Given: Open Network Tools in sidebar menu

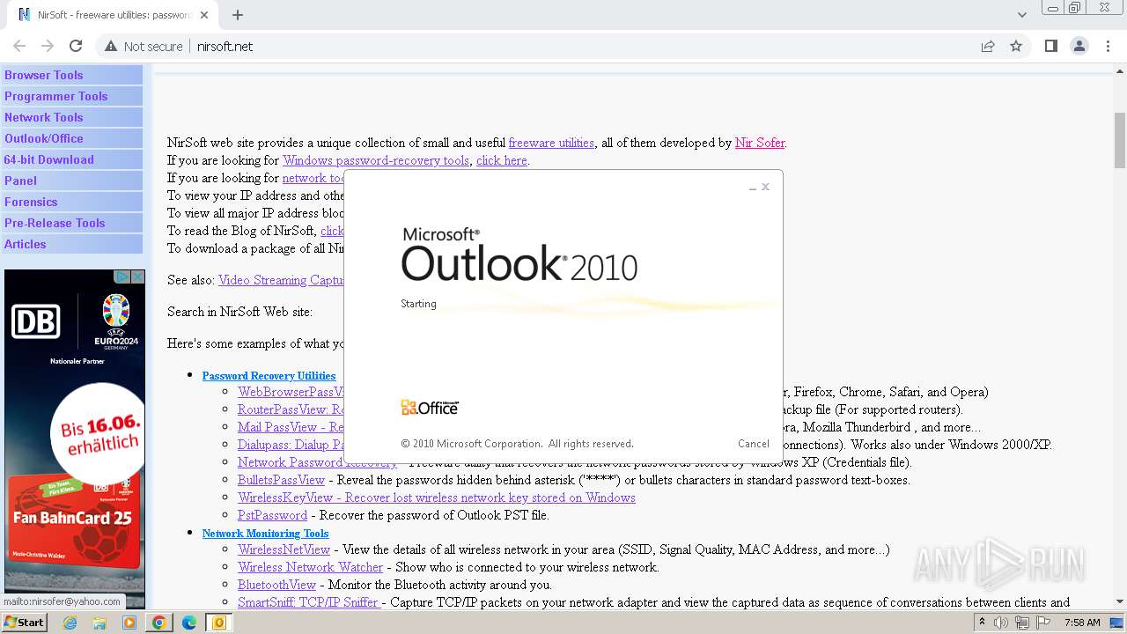Looking at the screenshot, I should click(72, 117).
